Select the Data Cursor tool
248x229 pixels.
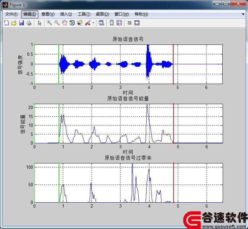tap(80, 23)
